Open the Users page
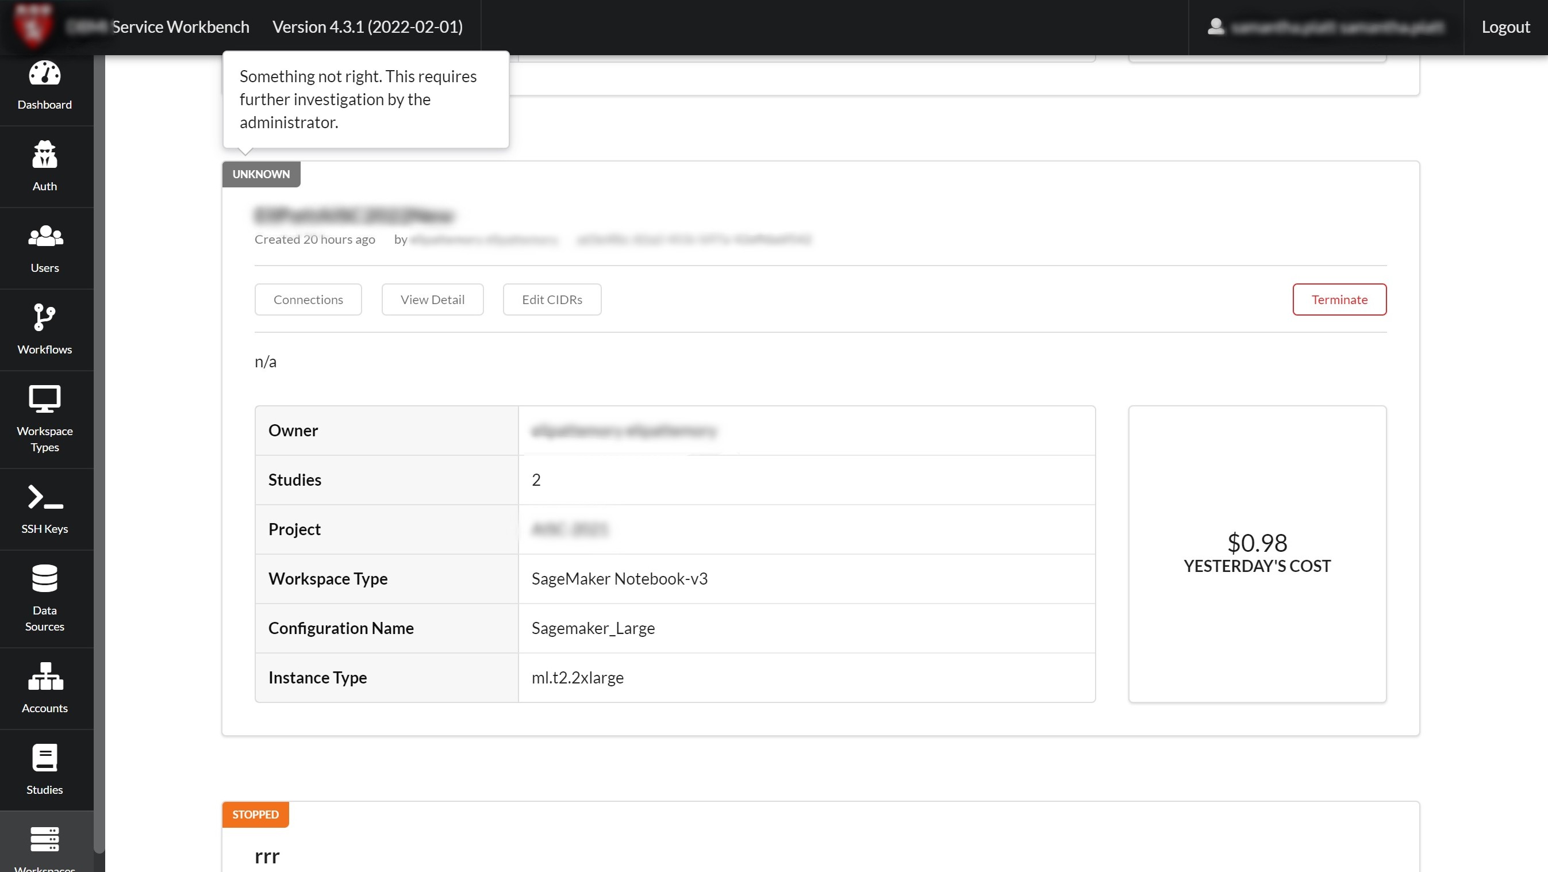Viewport: 1548px width, 872px height. [x=44, y=248]
